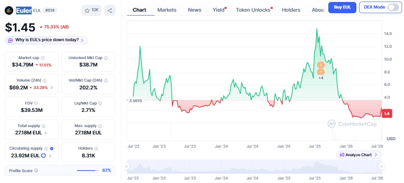Star Euler to add to watchlist
Image resolution: width=404 pixels, height=183 pixels.
click(91, 10)
